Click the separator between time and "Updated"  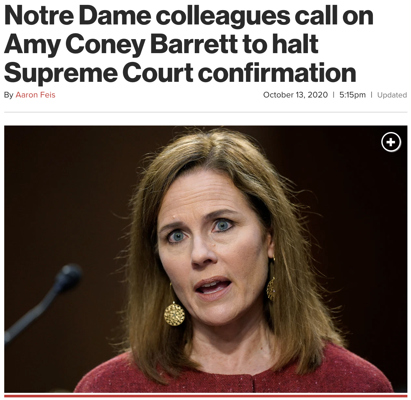[x=372, y=95]
